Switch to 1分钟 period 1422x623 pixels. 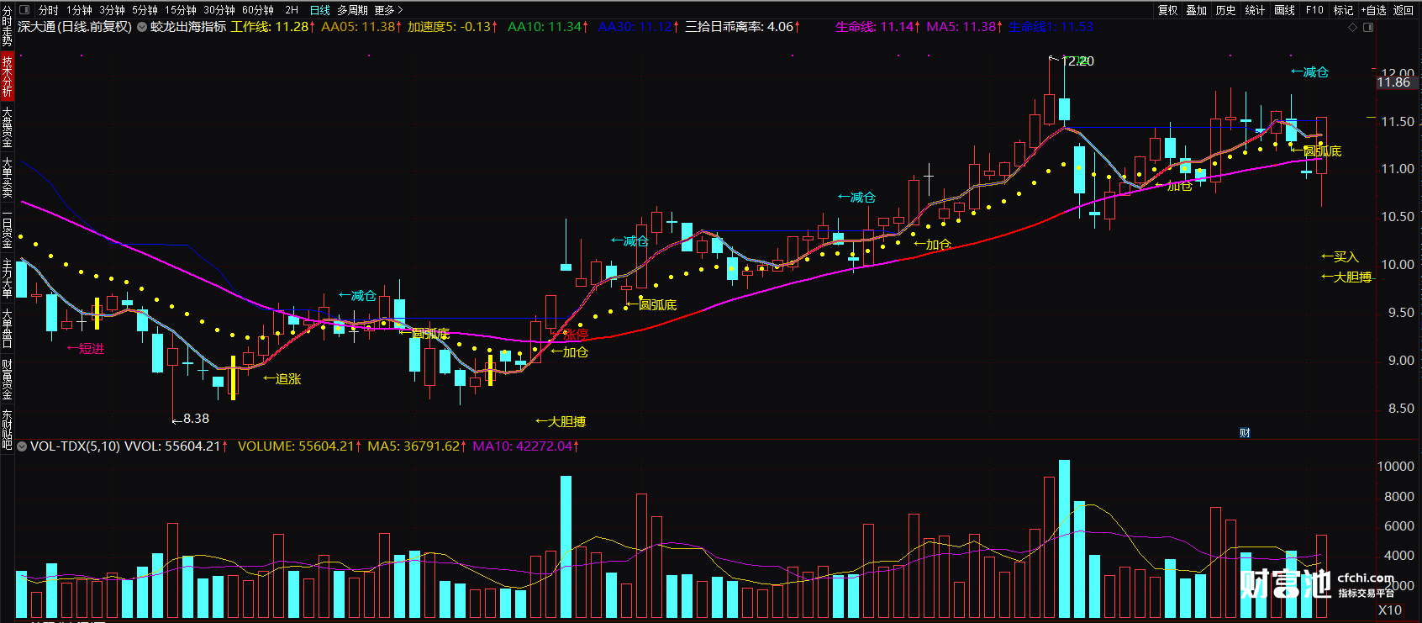pos(79,10)
